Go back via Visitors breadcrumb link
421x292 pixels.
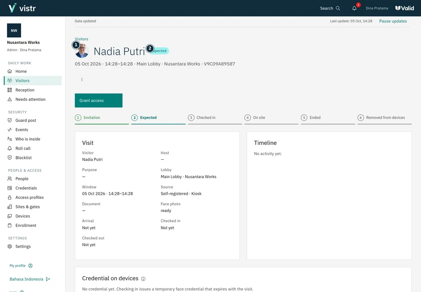click(x=82, y=39)
